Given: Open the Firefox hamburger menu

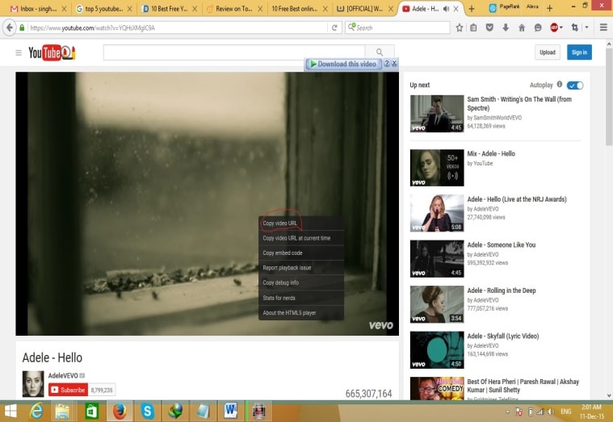Looking at the screenshot, I should tap(603, 27).
